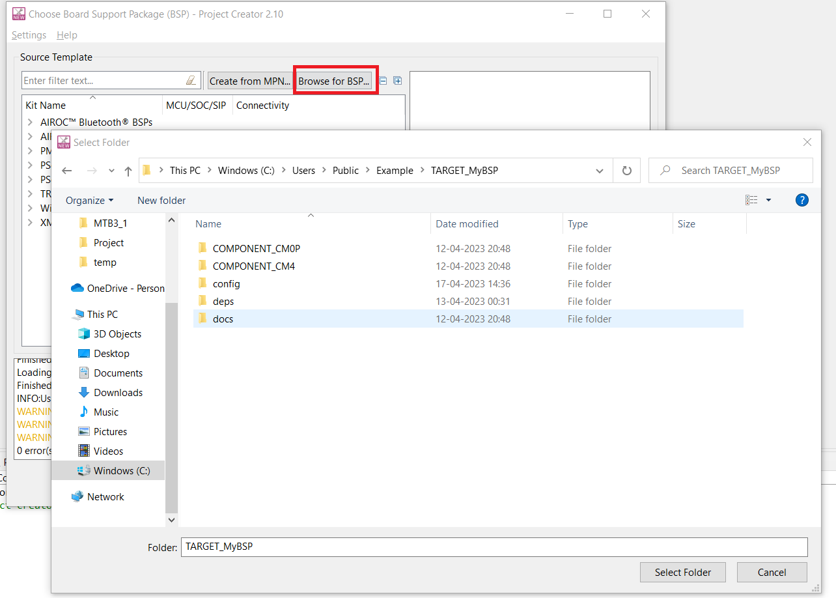Refresh the TARGET_MyBSP folder view
The width and height of the screenshot is (836, 598).
pyautogui.click(x=627, y=171)
